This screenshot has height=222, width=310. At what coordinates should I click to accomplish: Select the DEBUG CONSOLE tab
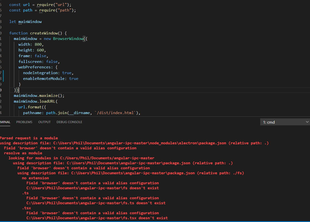[x=69, y=122]
